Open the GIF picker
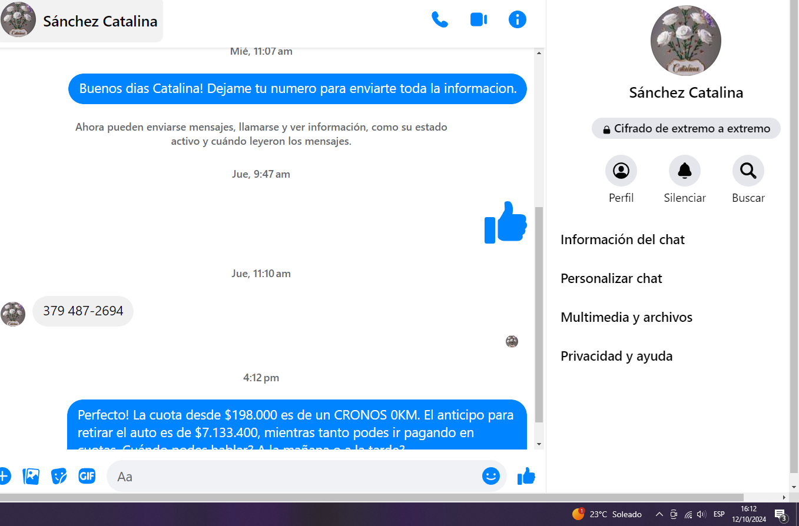The image size is (799, 526). [x=87, y=476]
